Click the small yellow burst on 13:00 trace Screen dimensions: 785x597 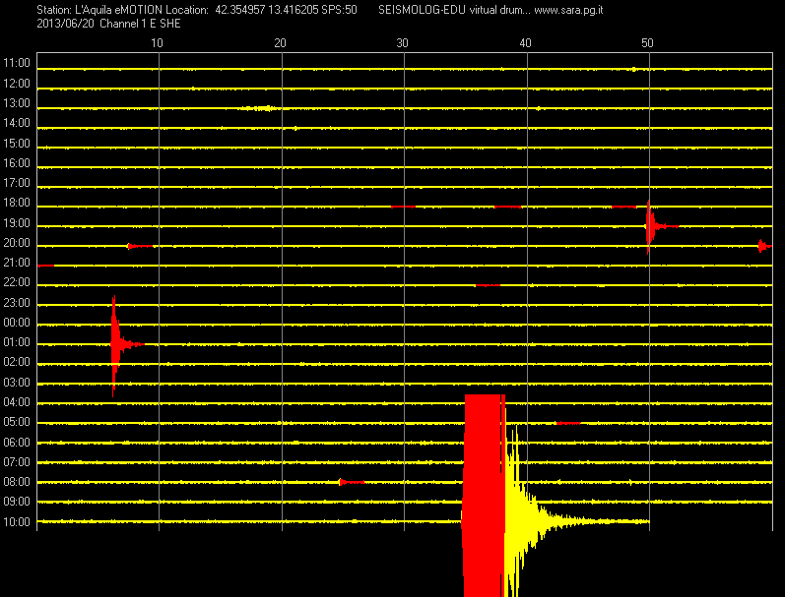point(259,108)
